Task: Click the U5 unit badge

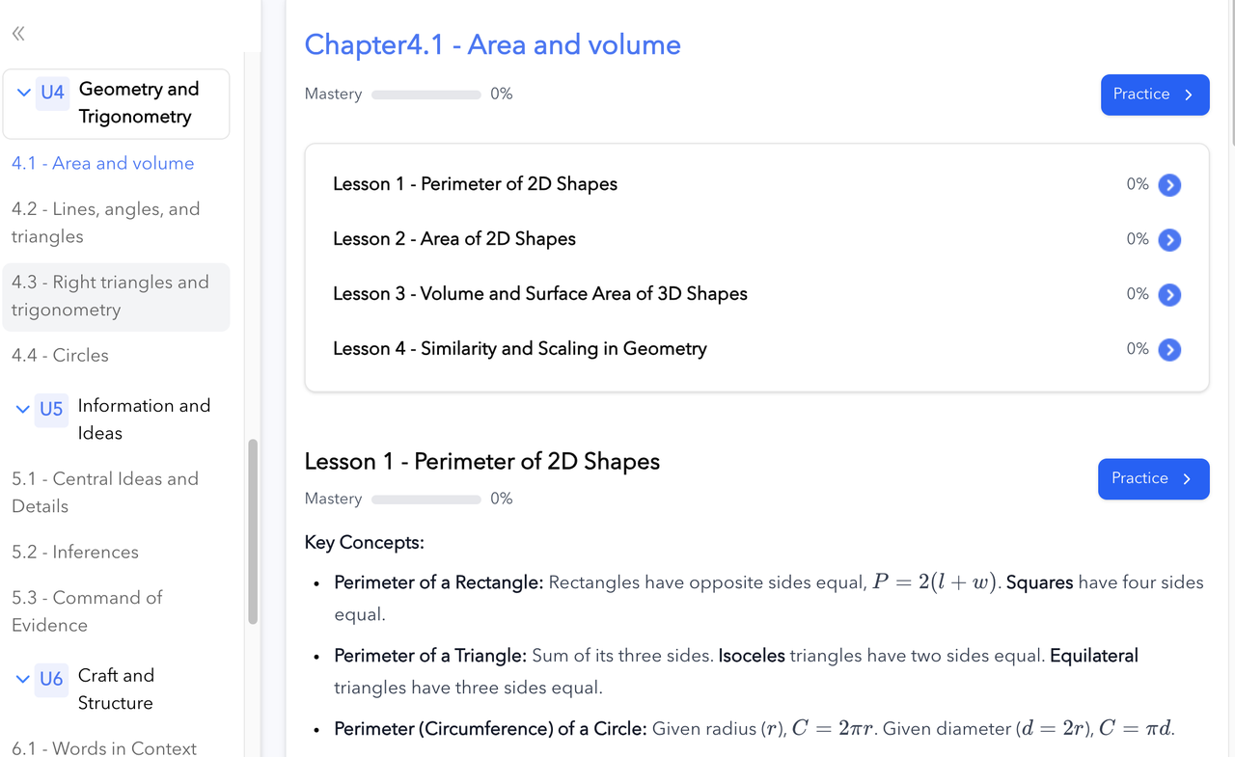Action: coord(51,409)
